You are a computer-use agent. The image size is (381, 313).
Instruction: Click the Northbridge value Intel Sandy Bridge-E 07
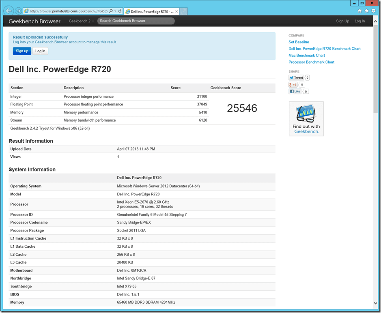[136, 278]
